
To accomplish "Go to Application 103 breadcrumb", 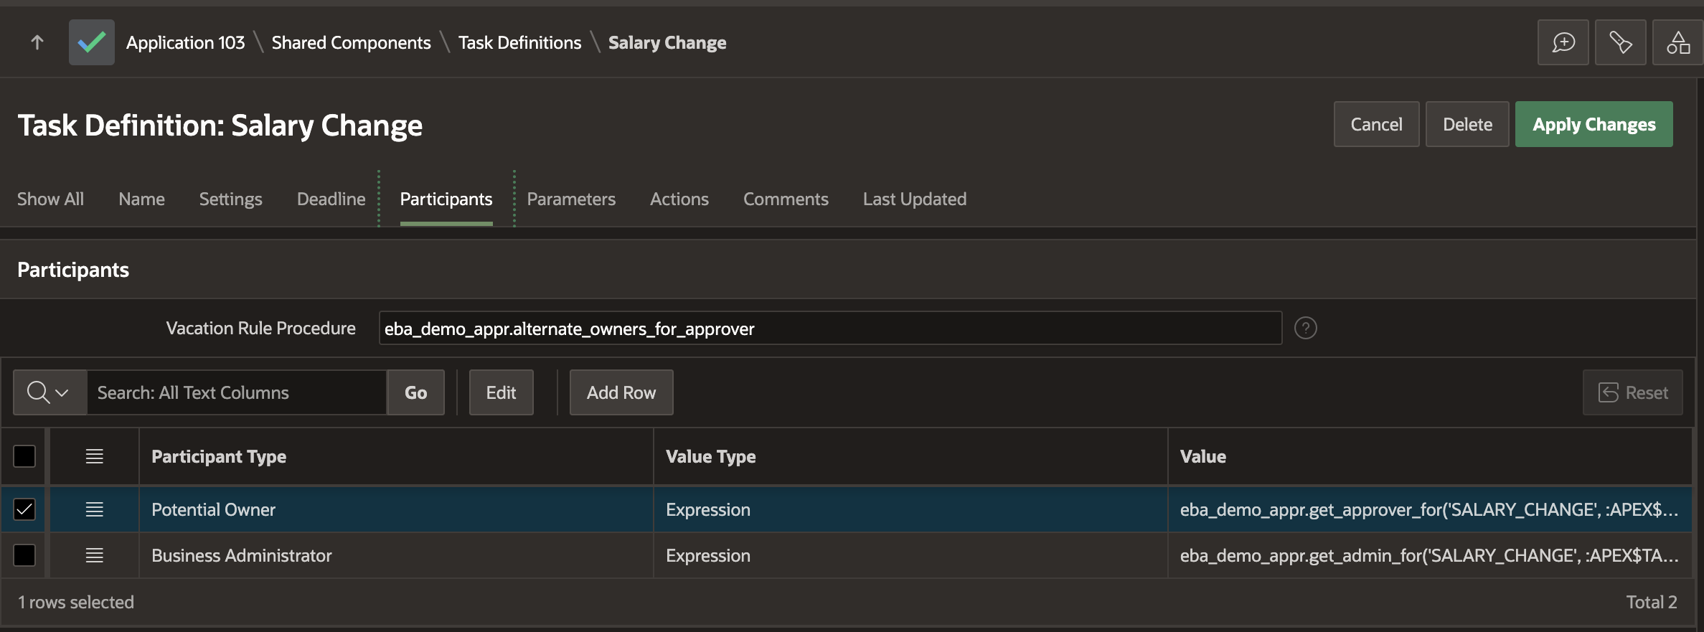I will 185,42.
